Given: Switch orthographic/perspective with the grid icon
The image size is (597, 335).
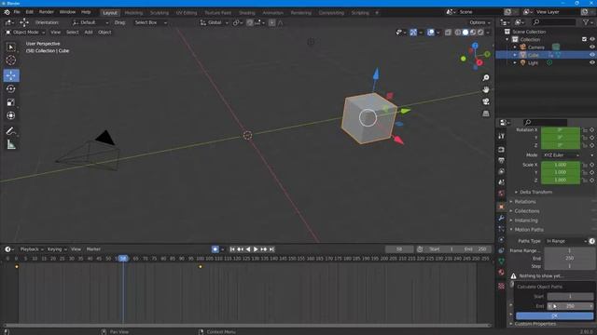Looking at the screenshot, I should click(486, 114).
